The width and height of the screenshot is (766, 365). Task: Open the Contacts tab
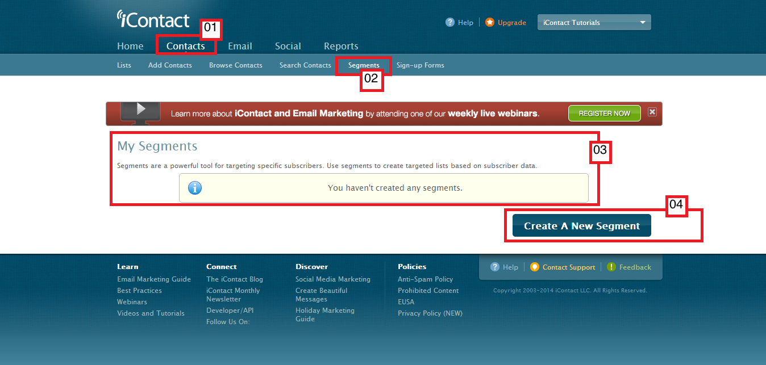[186, 46]
